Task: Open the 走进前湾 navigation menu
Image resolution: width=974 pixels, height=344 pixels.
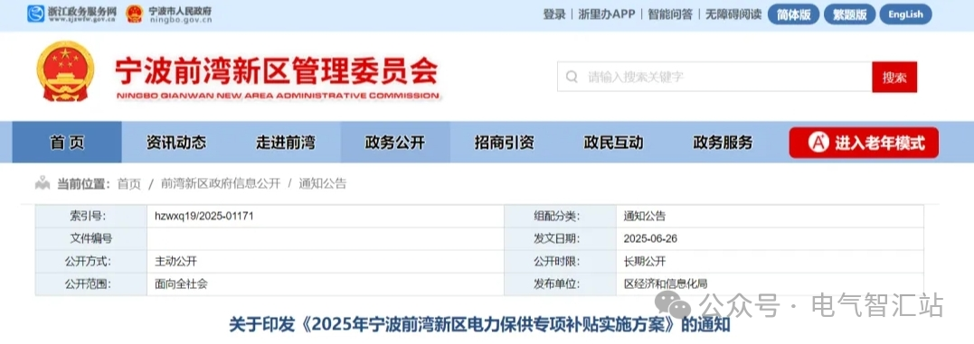Action: pos(286,143)
